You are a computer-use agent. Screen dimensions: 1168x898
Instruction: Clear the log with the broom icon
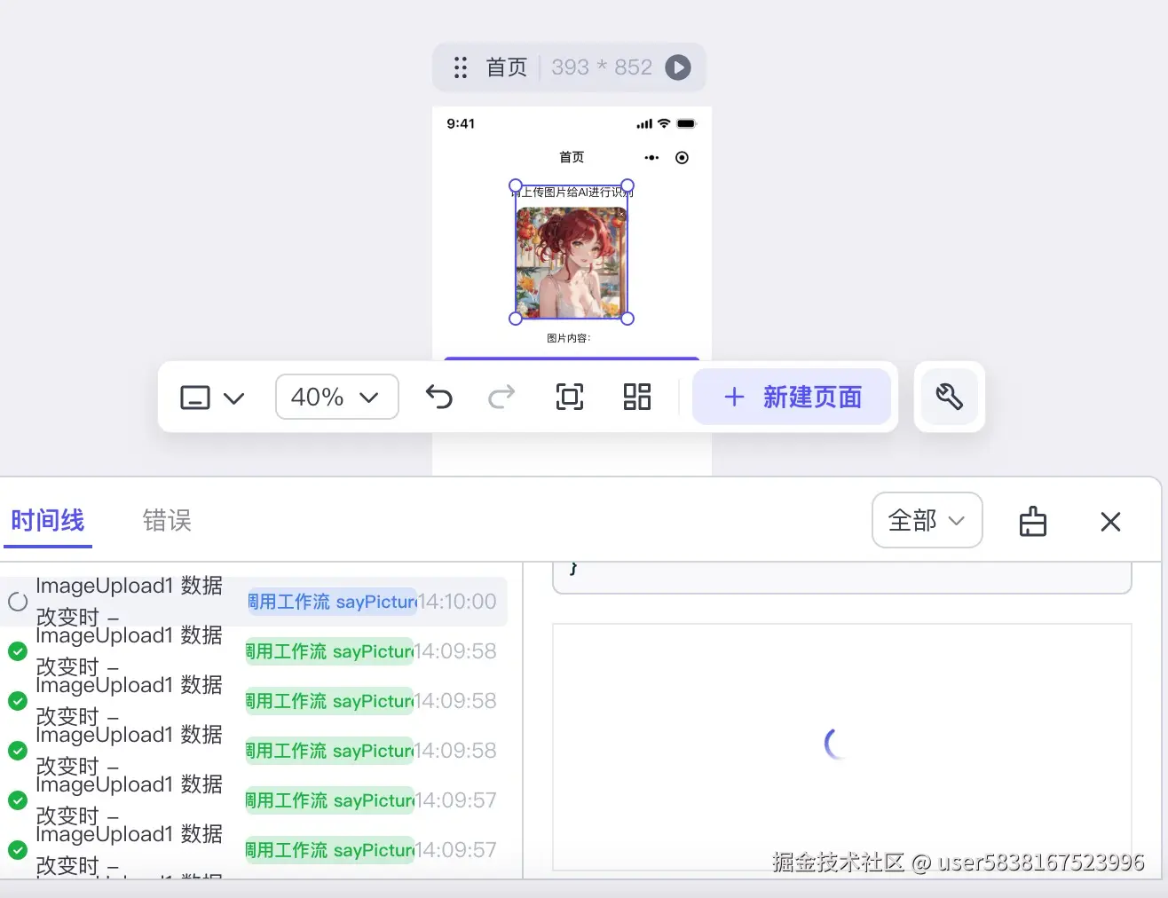[1033, 522]
